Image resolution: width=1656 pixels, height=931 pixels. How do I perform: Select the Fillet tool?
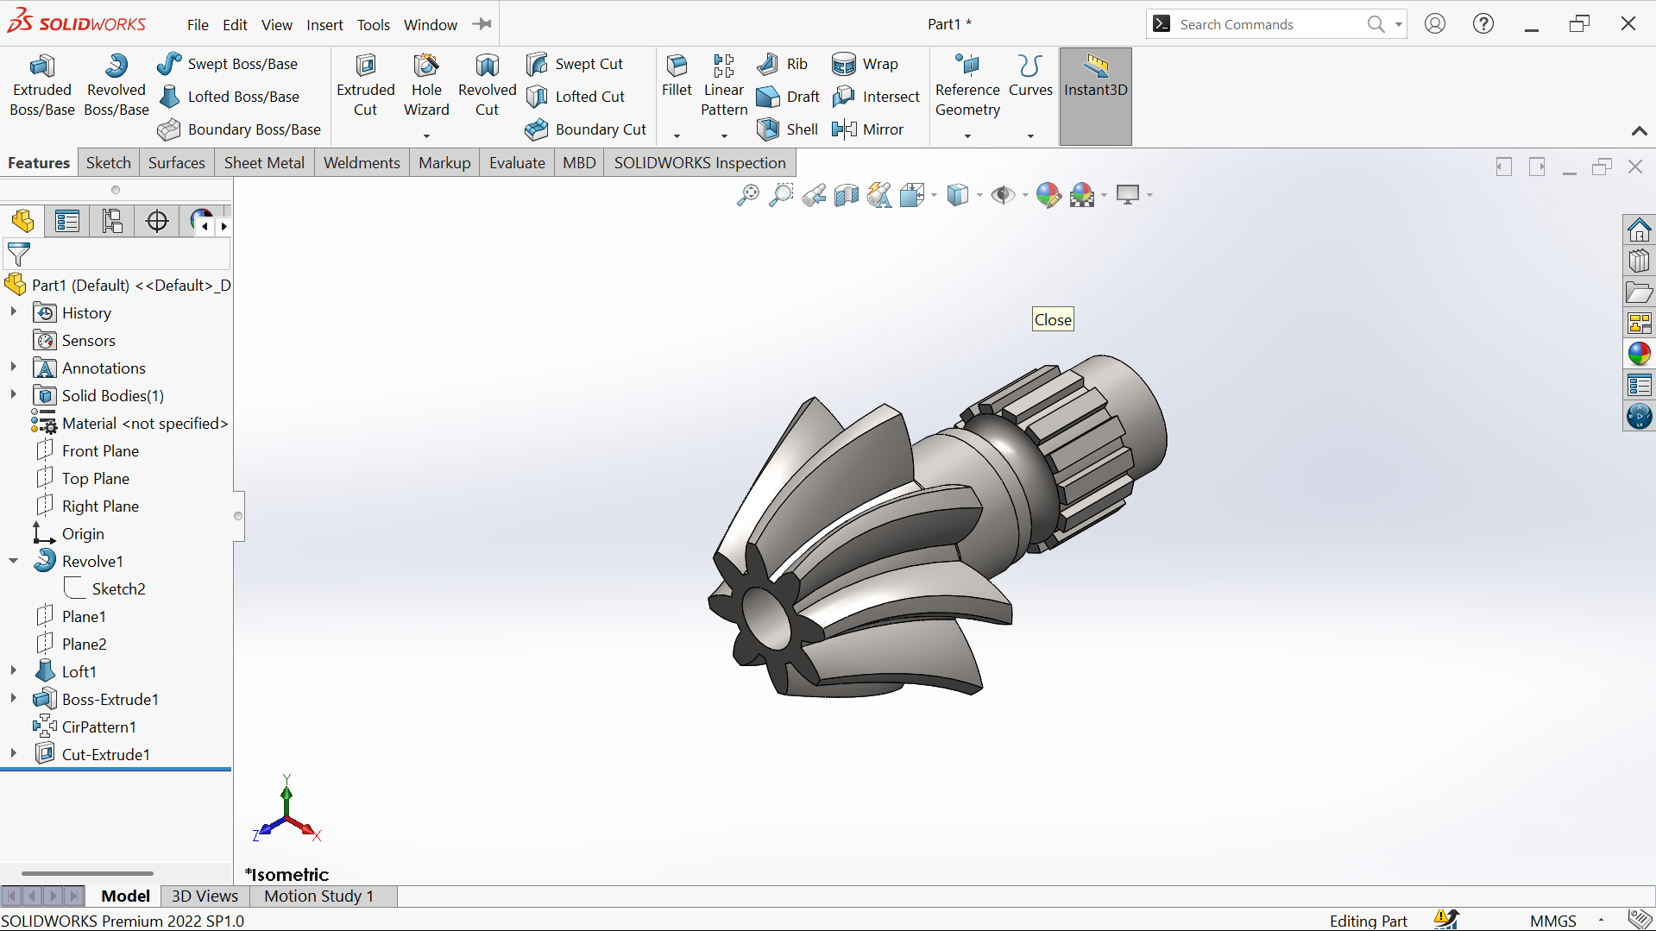(677, 76)
